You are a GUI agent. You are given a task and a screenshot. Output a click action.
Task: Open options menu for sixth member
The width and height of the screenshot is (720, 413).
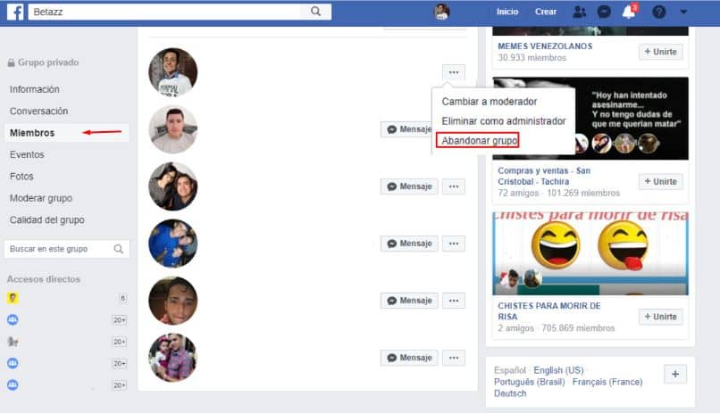[x=454, y=358]
